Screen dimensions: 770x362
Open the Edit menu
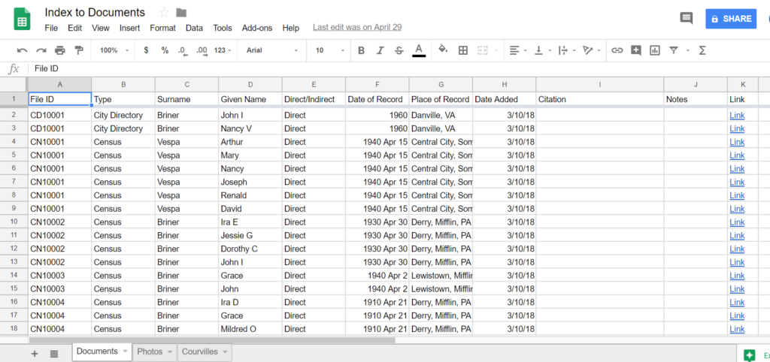click(x=74, y=28)
